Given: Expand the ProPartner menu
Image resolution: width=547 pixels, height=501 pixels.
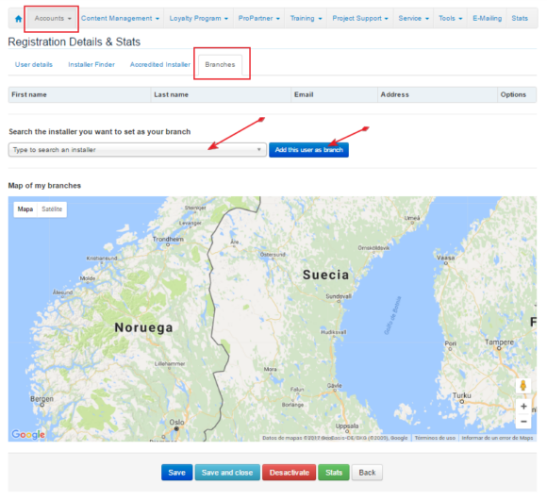Looking at the screenshot, I should (x=258, y=19).
